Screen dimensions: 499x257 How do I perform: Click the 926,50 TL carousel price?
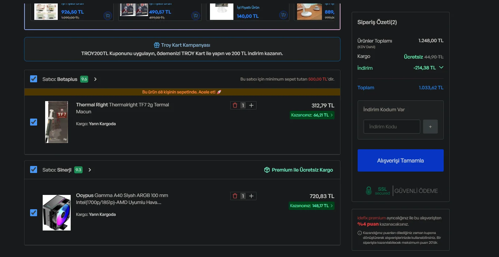tap(72, 12)
